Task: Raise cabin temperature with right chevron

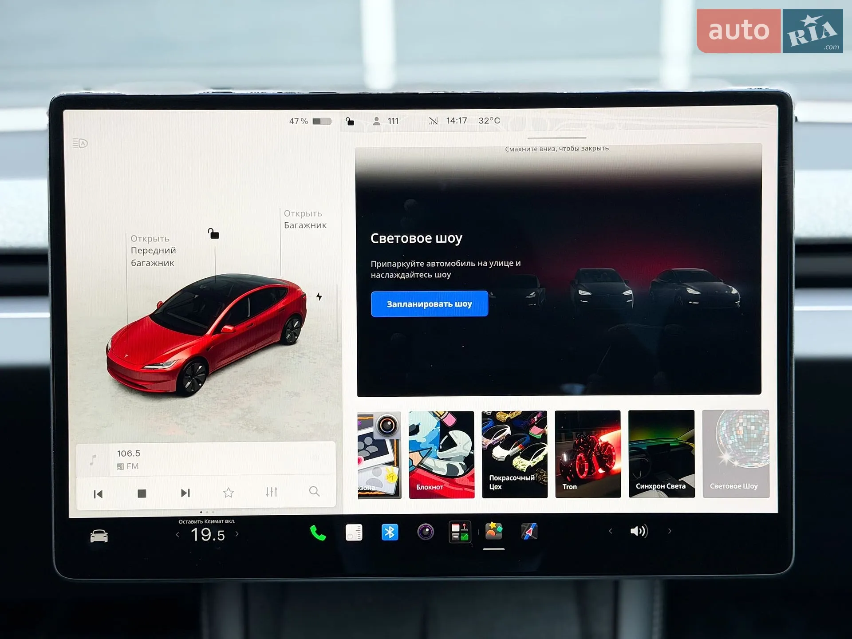Action: pos(237,534)
